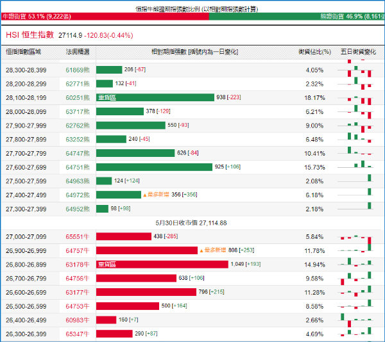Click the 438 [-285] contract count
Viewport: 385px width, 342px height.
point(166,236)
